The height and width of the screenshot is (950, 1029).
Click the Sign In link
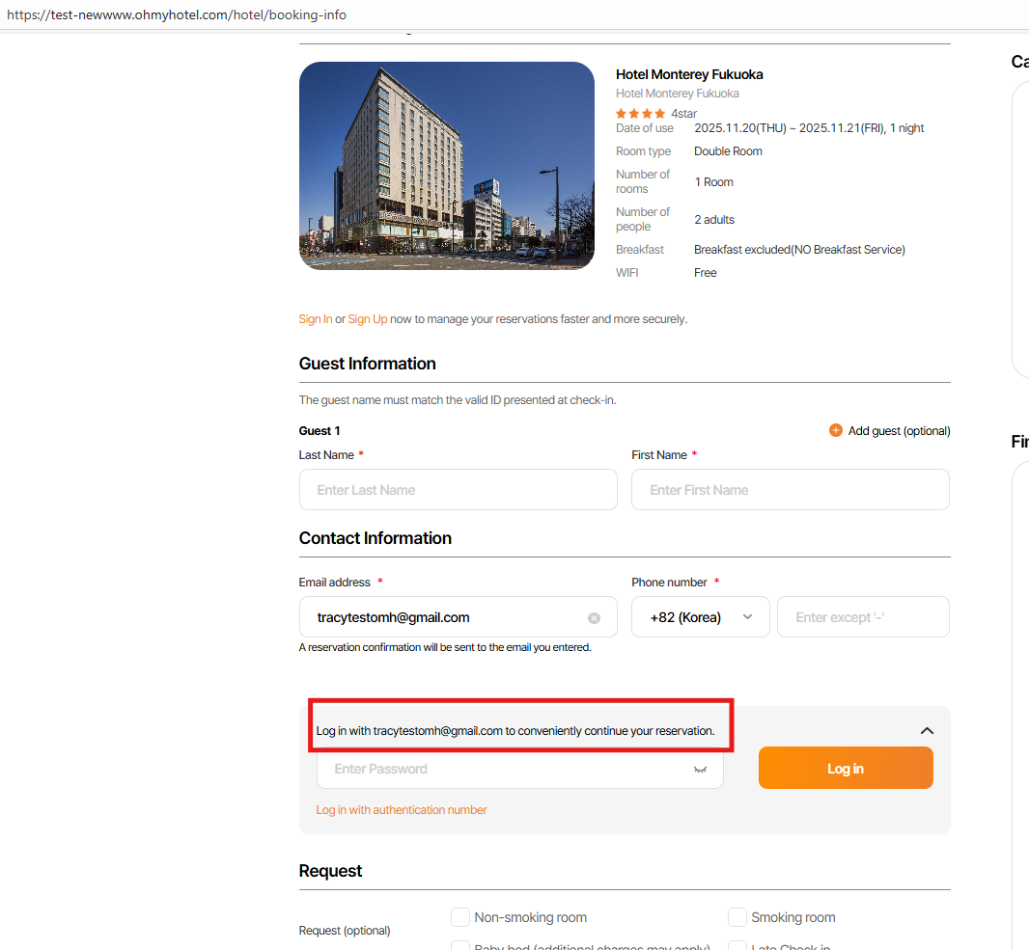pyautogui.click(x=316, y=319)
